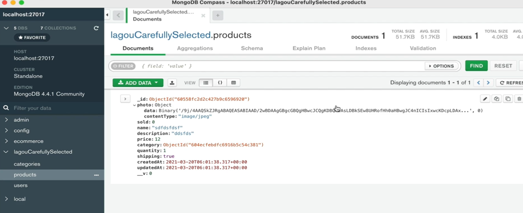Click the _id ObjectId value
Image resolution: width=523 pixels, height=213 pixels.
pyautogui.click(x=199, y=99)
